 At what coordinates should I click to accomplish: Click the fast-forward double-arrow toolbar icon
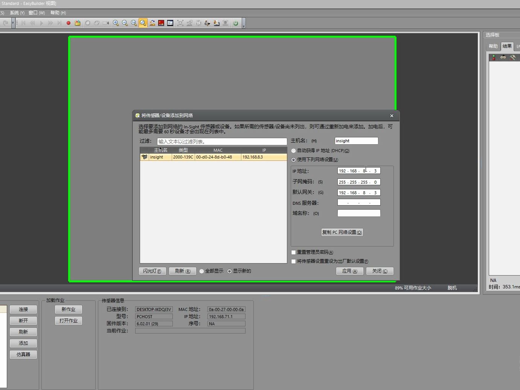click(50, 23)
